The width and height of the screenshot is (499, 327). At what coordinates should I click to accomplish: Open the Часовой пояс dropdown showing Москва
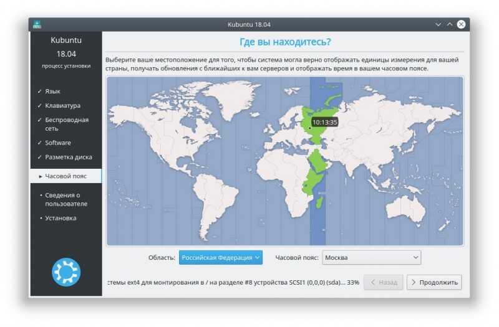pyautogui.click(x=371, y=257)
